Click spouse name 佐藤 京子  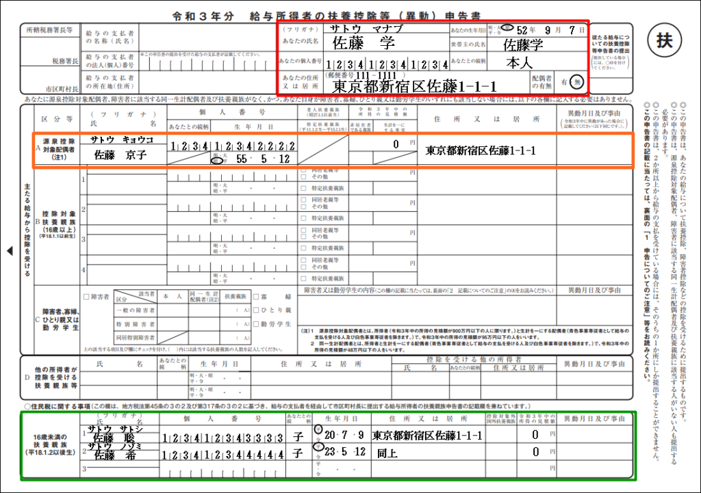(120, 155)
